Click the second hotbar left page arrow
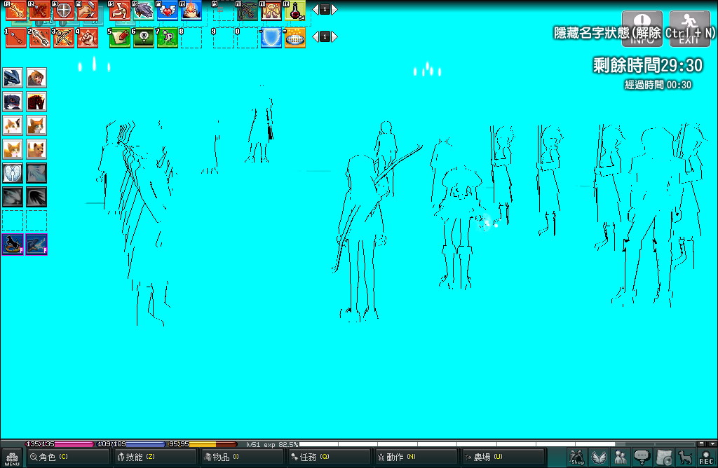The width and height of the screenshot is (718, 468). point(315,36)
